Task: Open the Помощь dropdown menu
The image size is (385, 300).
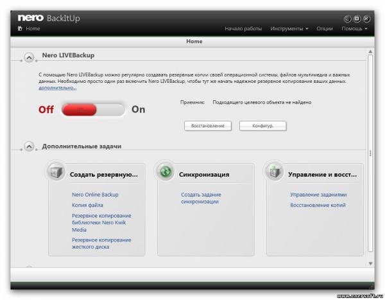Action: (x=354, y=28)
